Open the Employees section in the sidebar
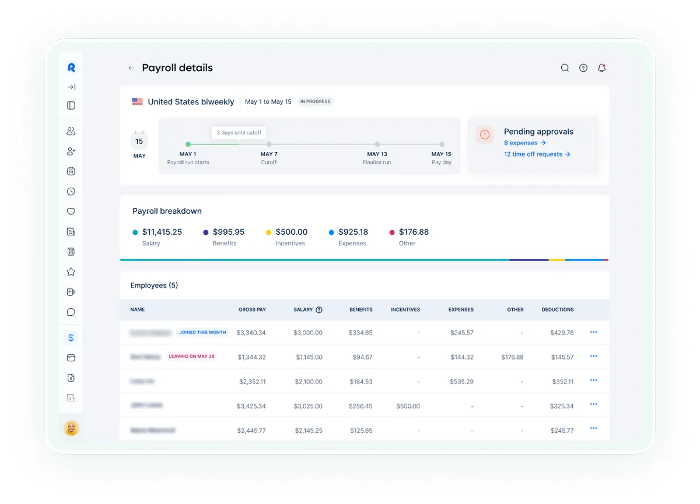 [71, 131]
